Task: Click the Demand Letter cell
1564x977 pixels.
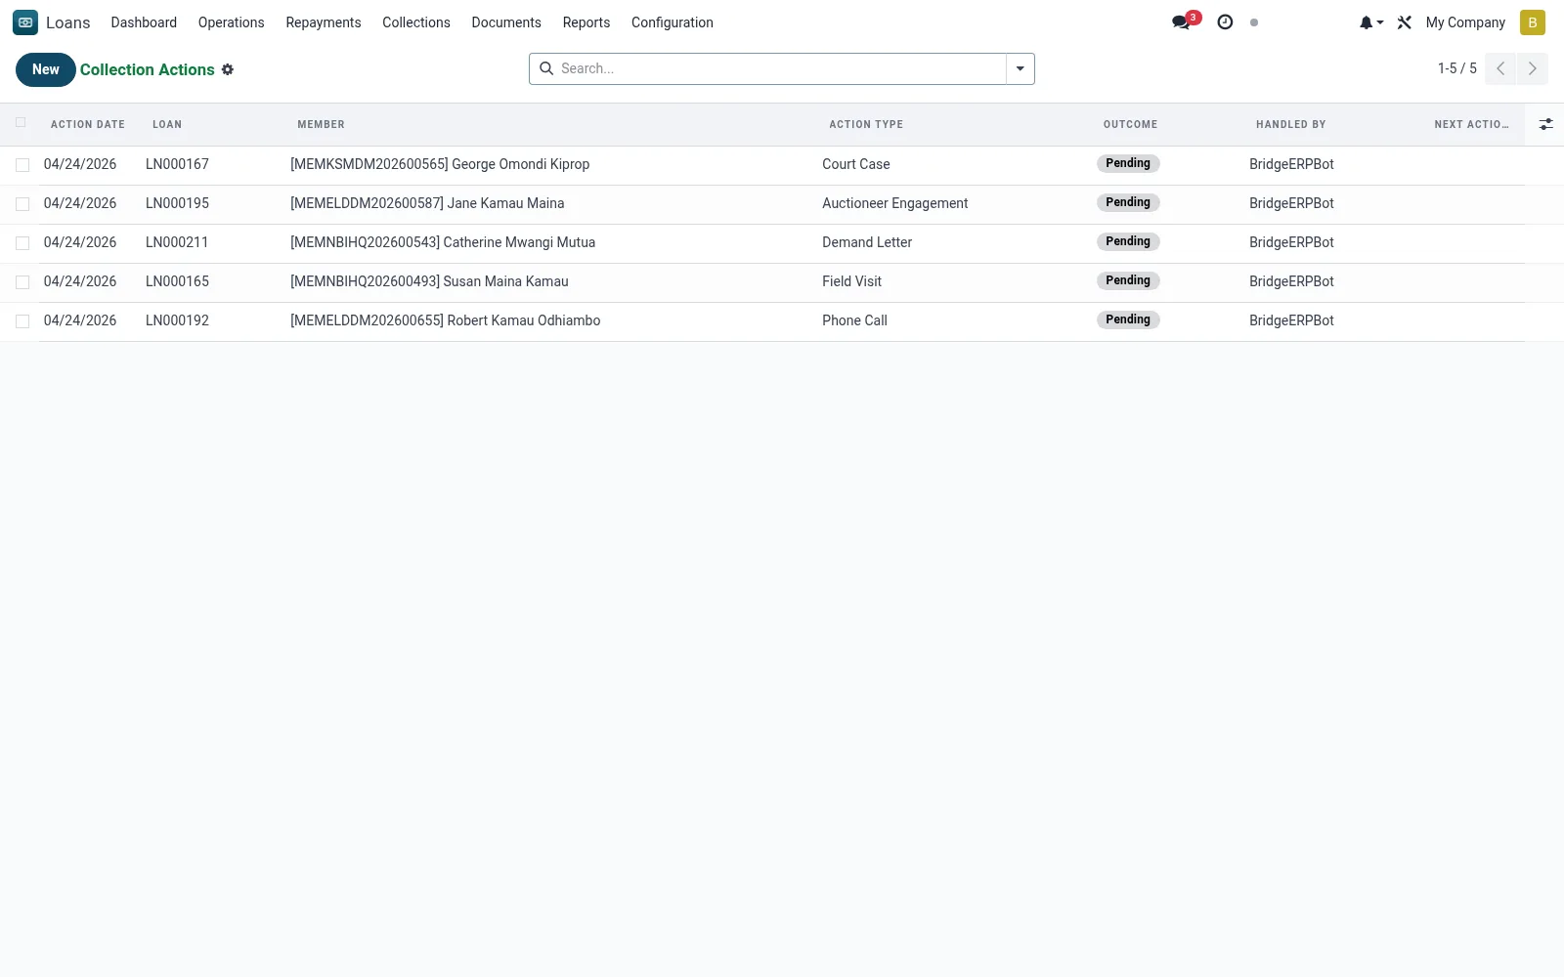Action: coord(867,242)
